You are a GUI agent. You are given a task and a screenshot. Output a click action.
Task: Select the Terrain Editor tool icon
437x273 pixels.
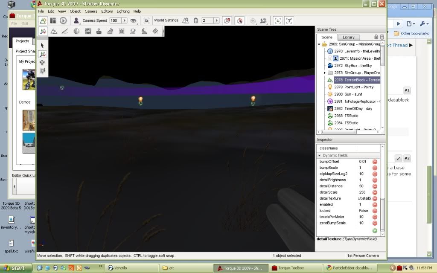pos(54,31)
